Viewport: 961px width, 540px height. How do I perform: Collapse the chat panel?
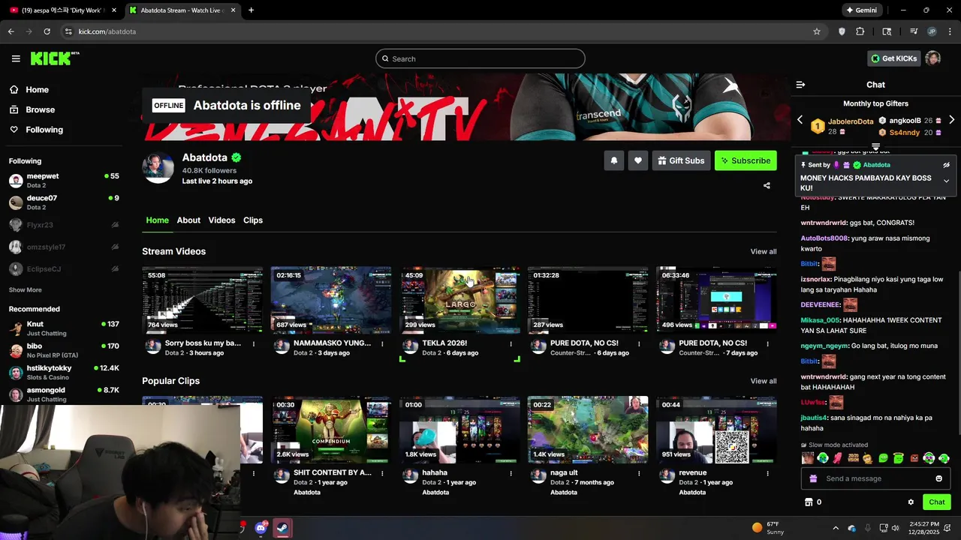(800, 85)
